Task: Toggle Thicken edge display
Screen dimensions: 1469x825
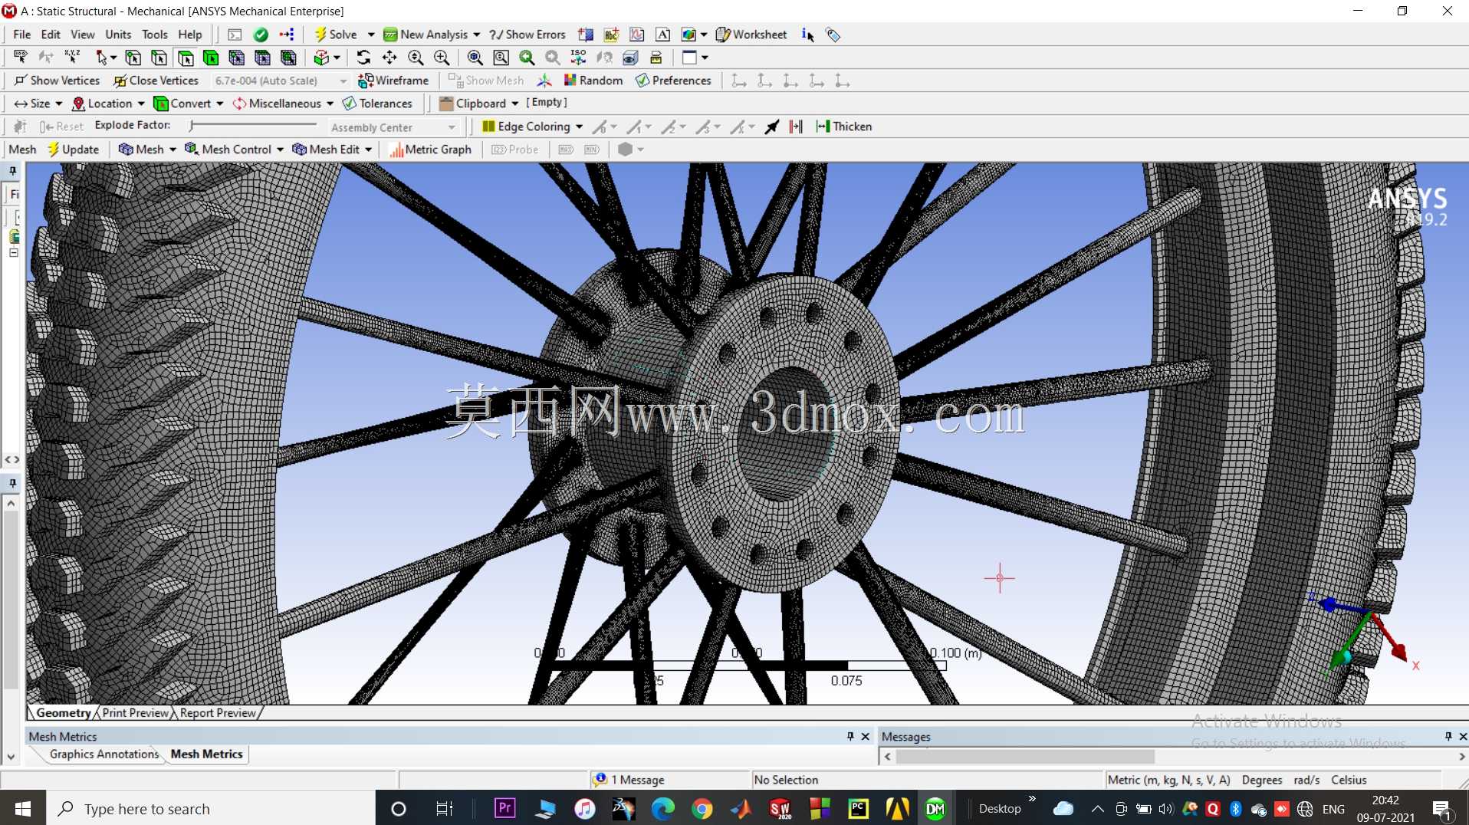Action: [844, 127]
